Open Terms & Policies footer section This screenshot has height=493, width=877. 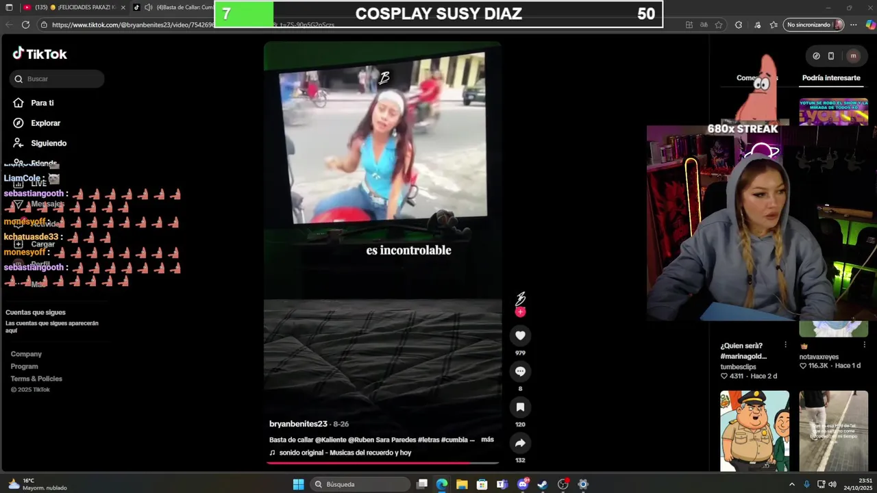click(x=36, y=379)
